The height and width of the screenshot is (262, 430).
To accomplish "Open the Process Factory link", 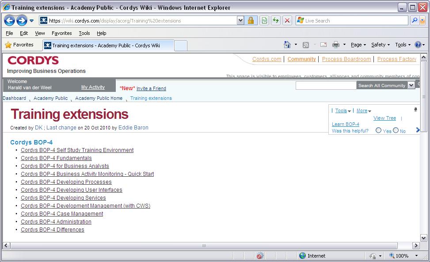I will point(396,59).
